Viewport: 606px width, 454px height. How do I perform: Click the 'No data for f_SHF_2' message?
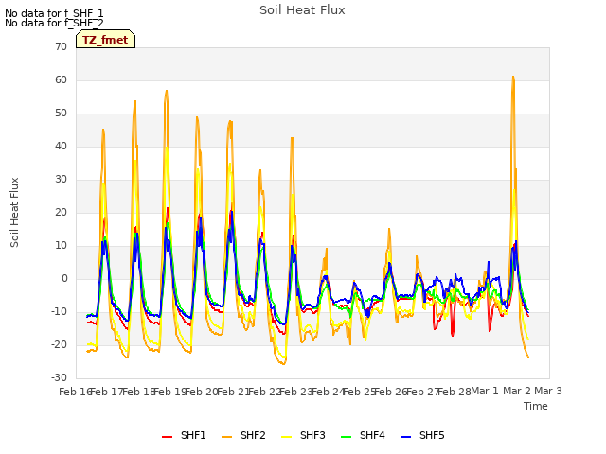pos(54,23)
